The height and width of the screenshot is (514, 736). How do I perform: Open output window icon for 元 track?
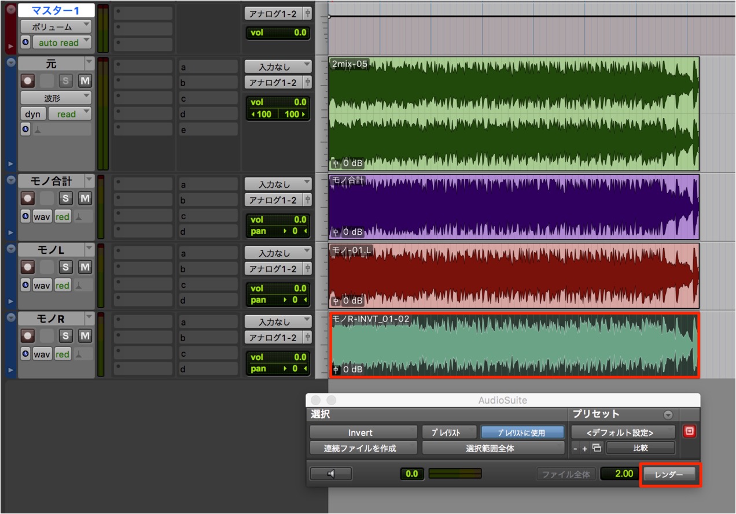pyautogui.click(x=308, y=83)
